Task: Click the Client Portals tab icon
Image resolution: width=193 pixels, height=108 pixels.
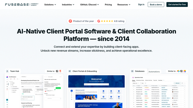Action: pos(70,71)
